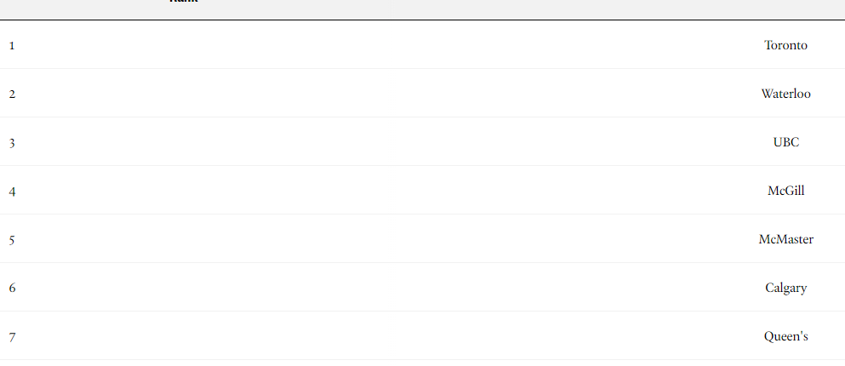Select the McMaster entry

click(785, 239)
